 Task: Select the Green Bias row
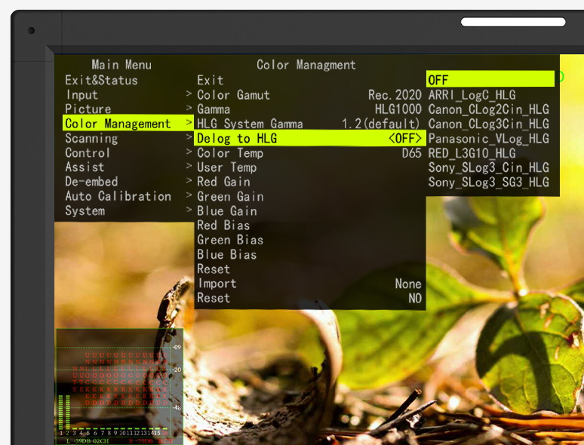click(x=309, y=240)
